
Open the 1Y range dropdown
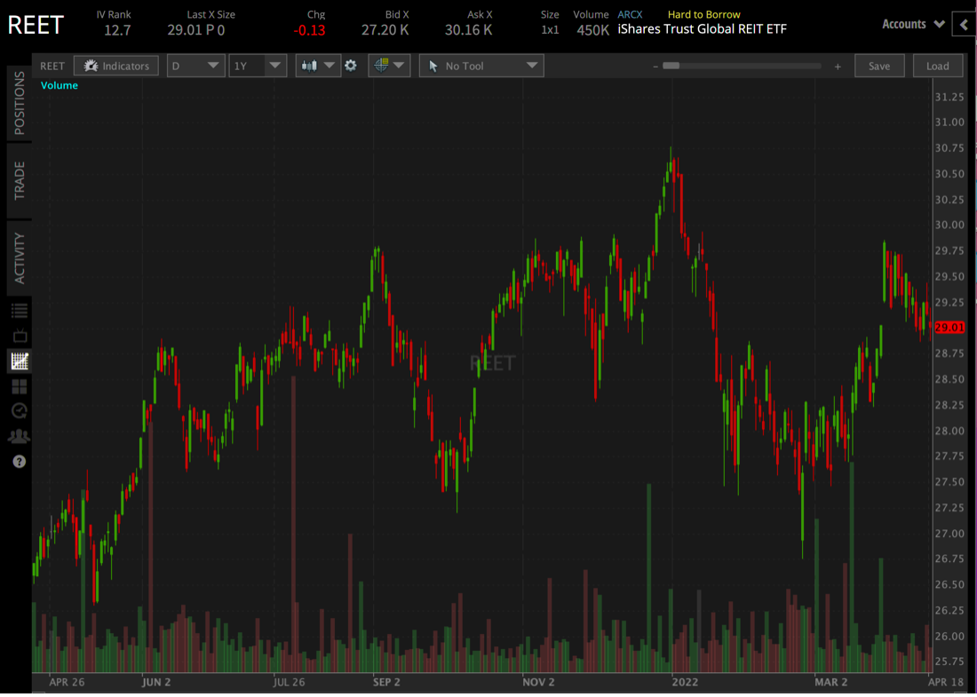pyautogui.click(x=258, y=65)
